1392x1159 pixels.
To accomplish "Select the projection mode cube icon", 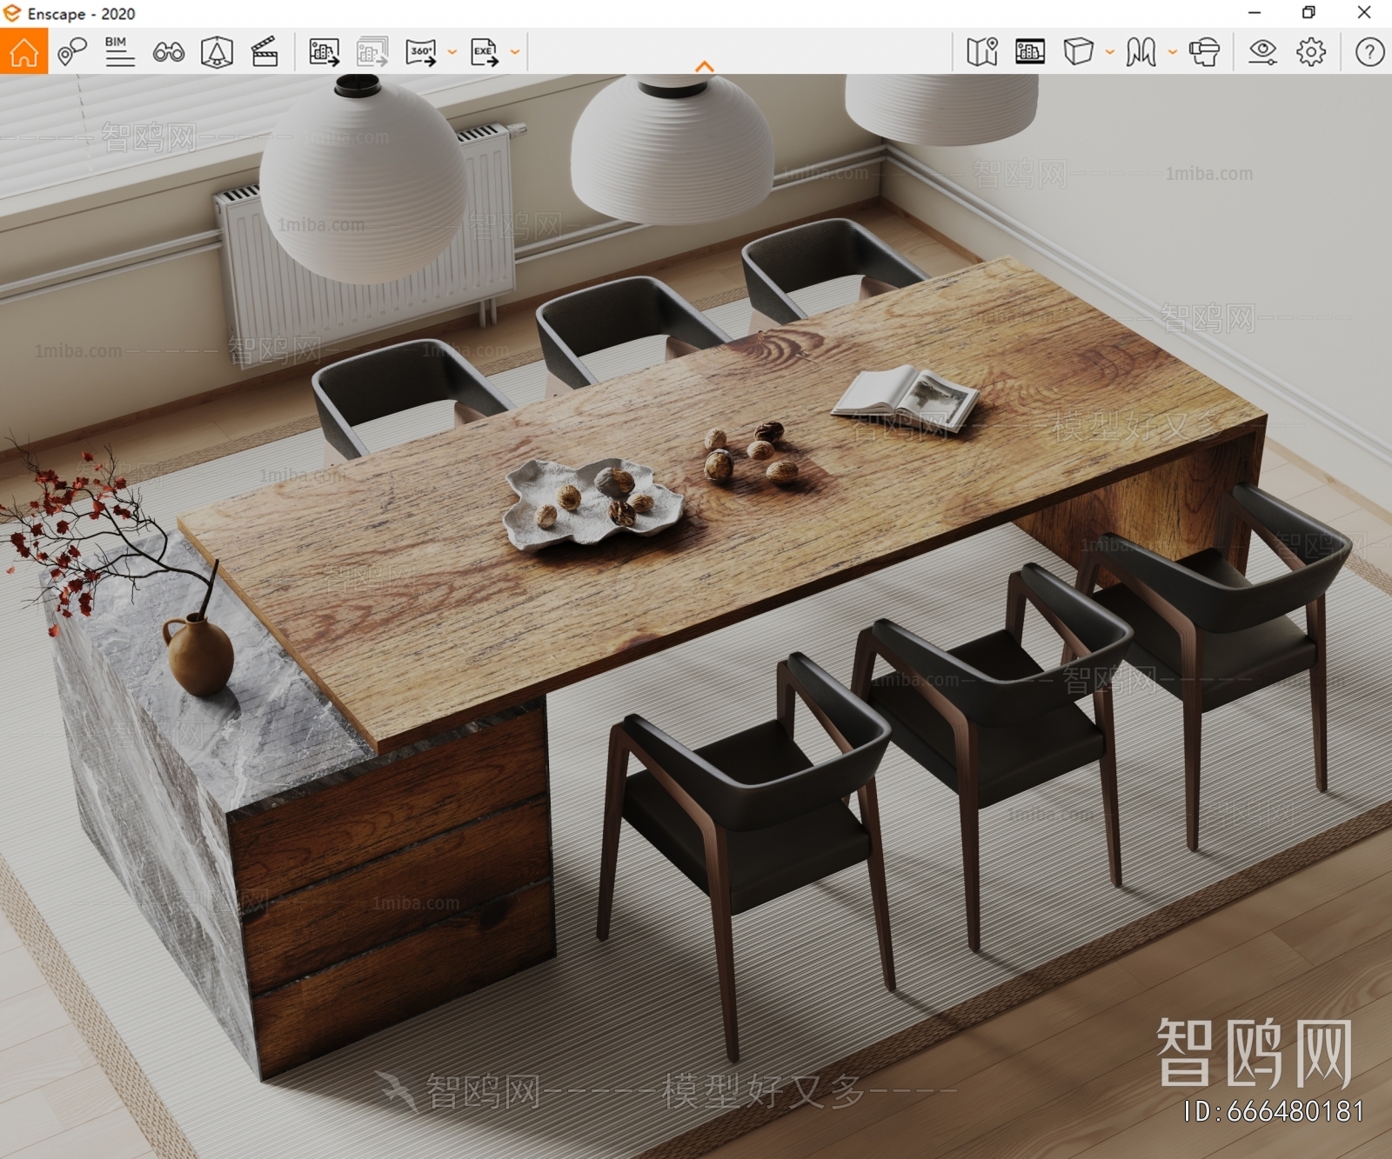I will click(x=1078, y=52).
